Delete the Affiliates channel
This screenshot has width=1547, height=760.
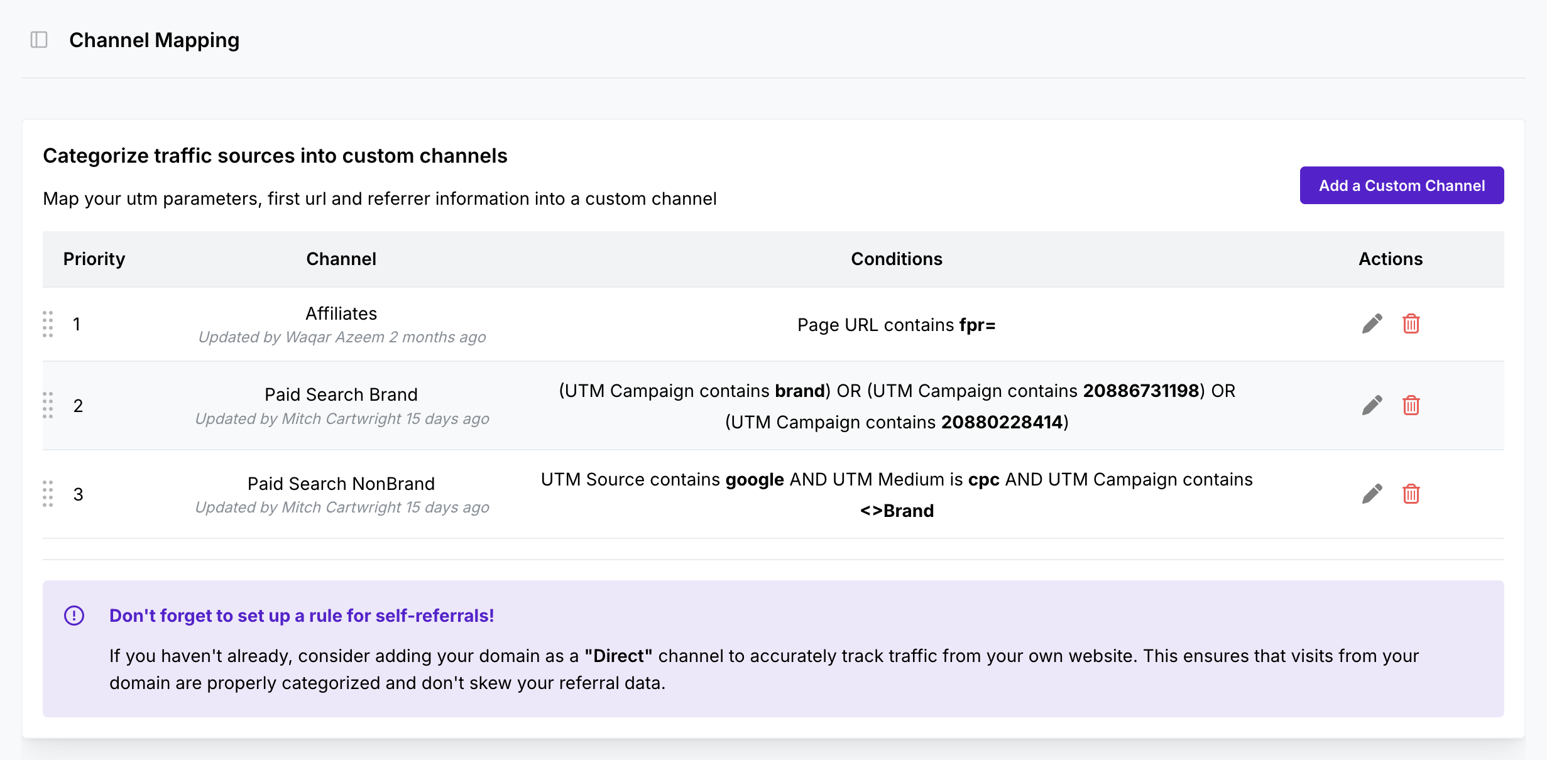[x=1411, y=324]
